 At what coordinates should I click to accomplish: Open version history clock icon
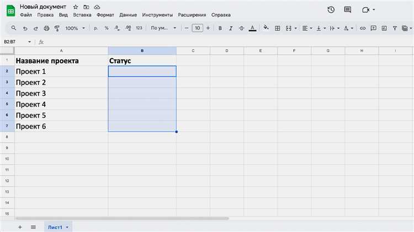coord(331,10)
